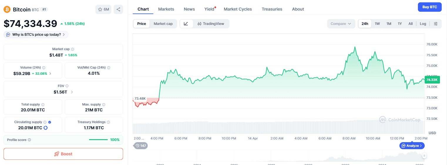The width and height of the screenshot is (447, 165).
Task: Open chart settings sliders icon
Action: (x=436, y=24)
